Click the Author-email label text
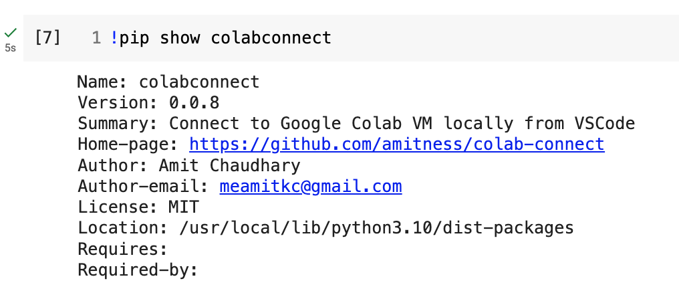 click(x=143, y=187)
